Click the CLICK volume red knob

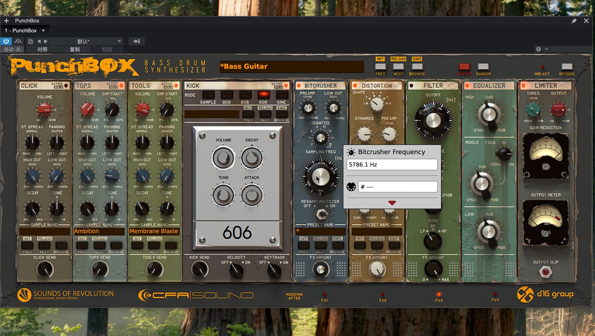click(x=45, y=109)
